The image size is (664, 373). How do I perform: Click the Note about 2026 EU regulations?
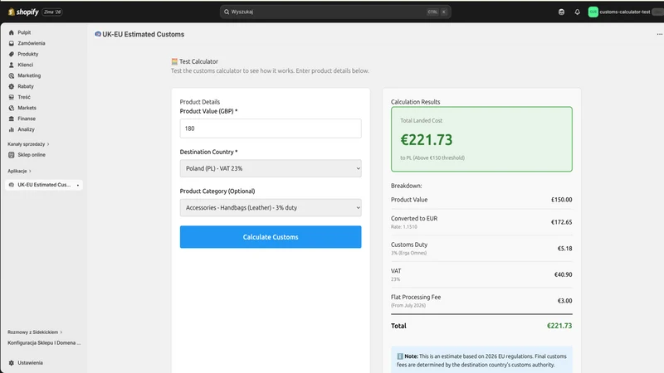(x=481, y=361)
